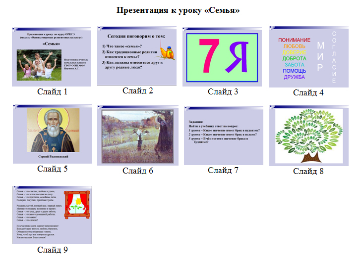
Task: Click the caption "Слайд 3"
Action: point(223,91)
